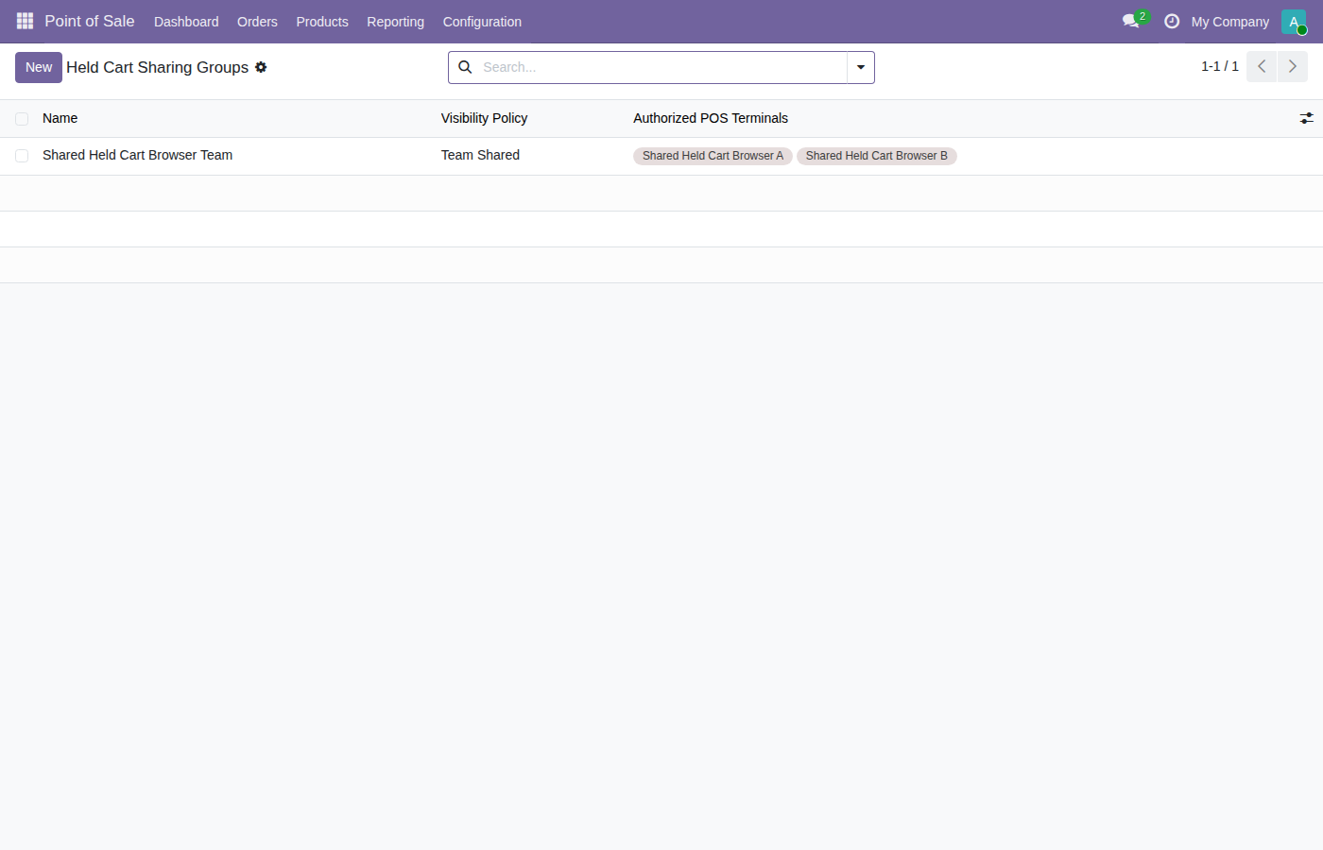Open the Orders menu
The height and width of the screenshot is (850, 1323).
click(x=257, y=22)
